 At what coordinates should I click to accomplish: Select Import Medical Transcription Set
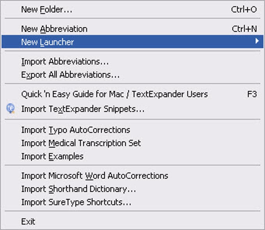point(81,143)
